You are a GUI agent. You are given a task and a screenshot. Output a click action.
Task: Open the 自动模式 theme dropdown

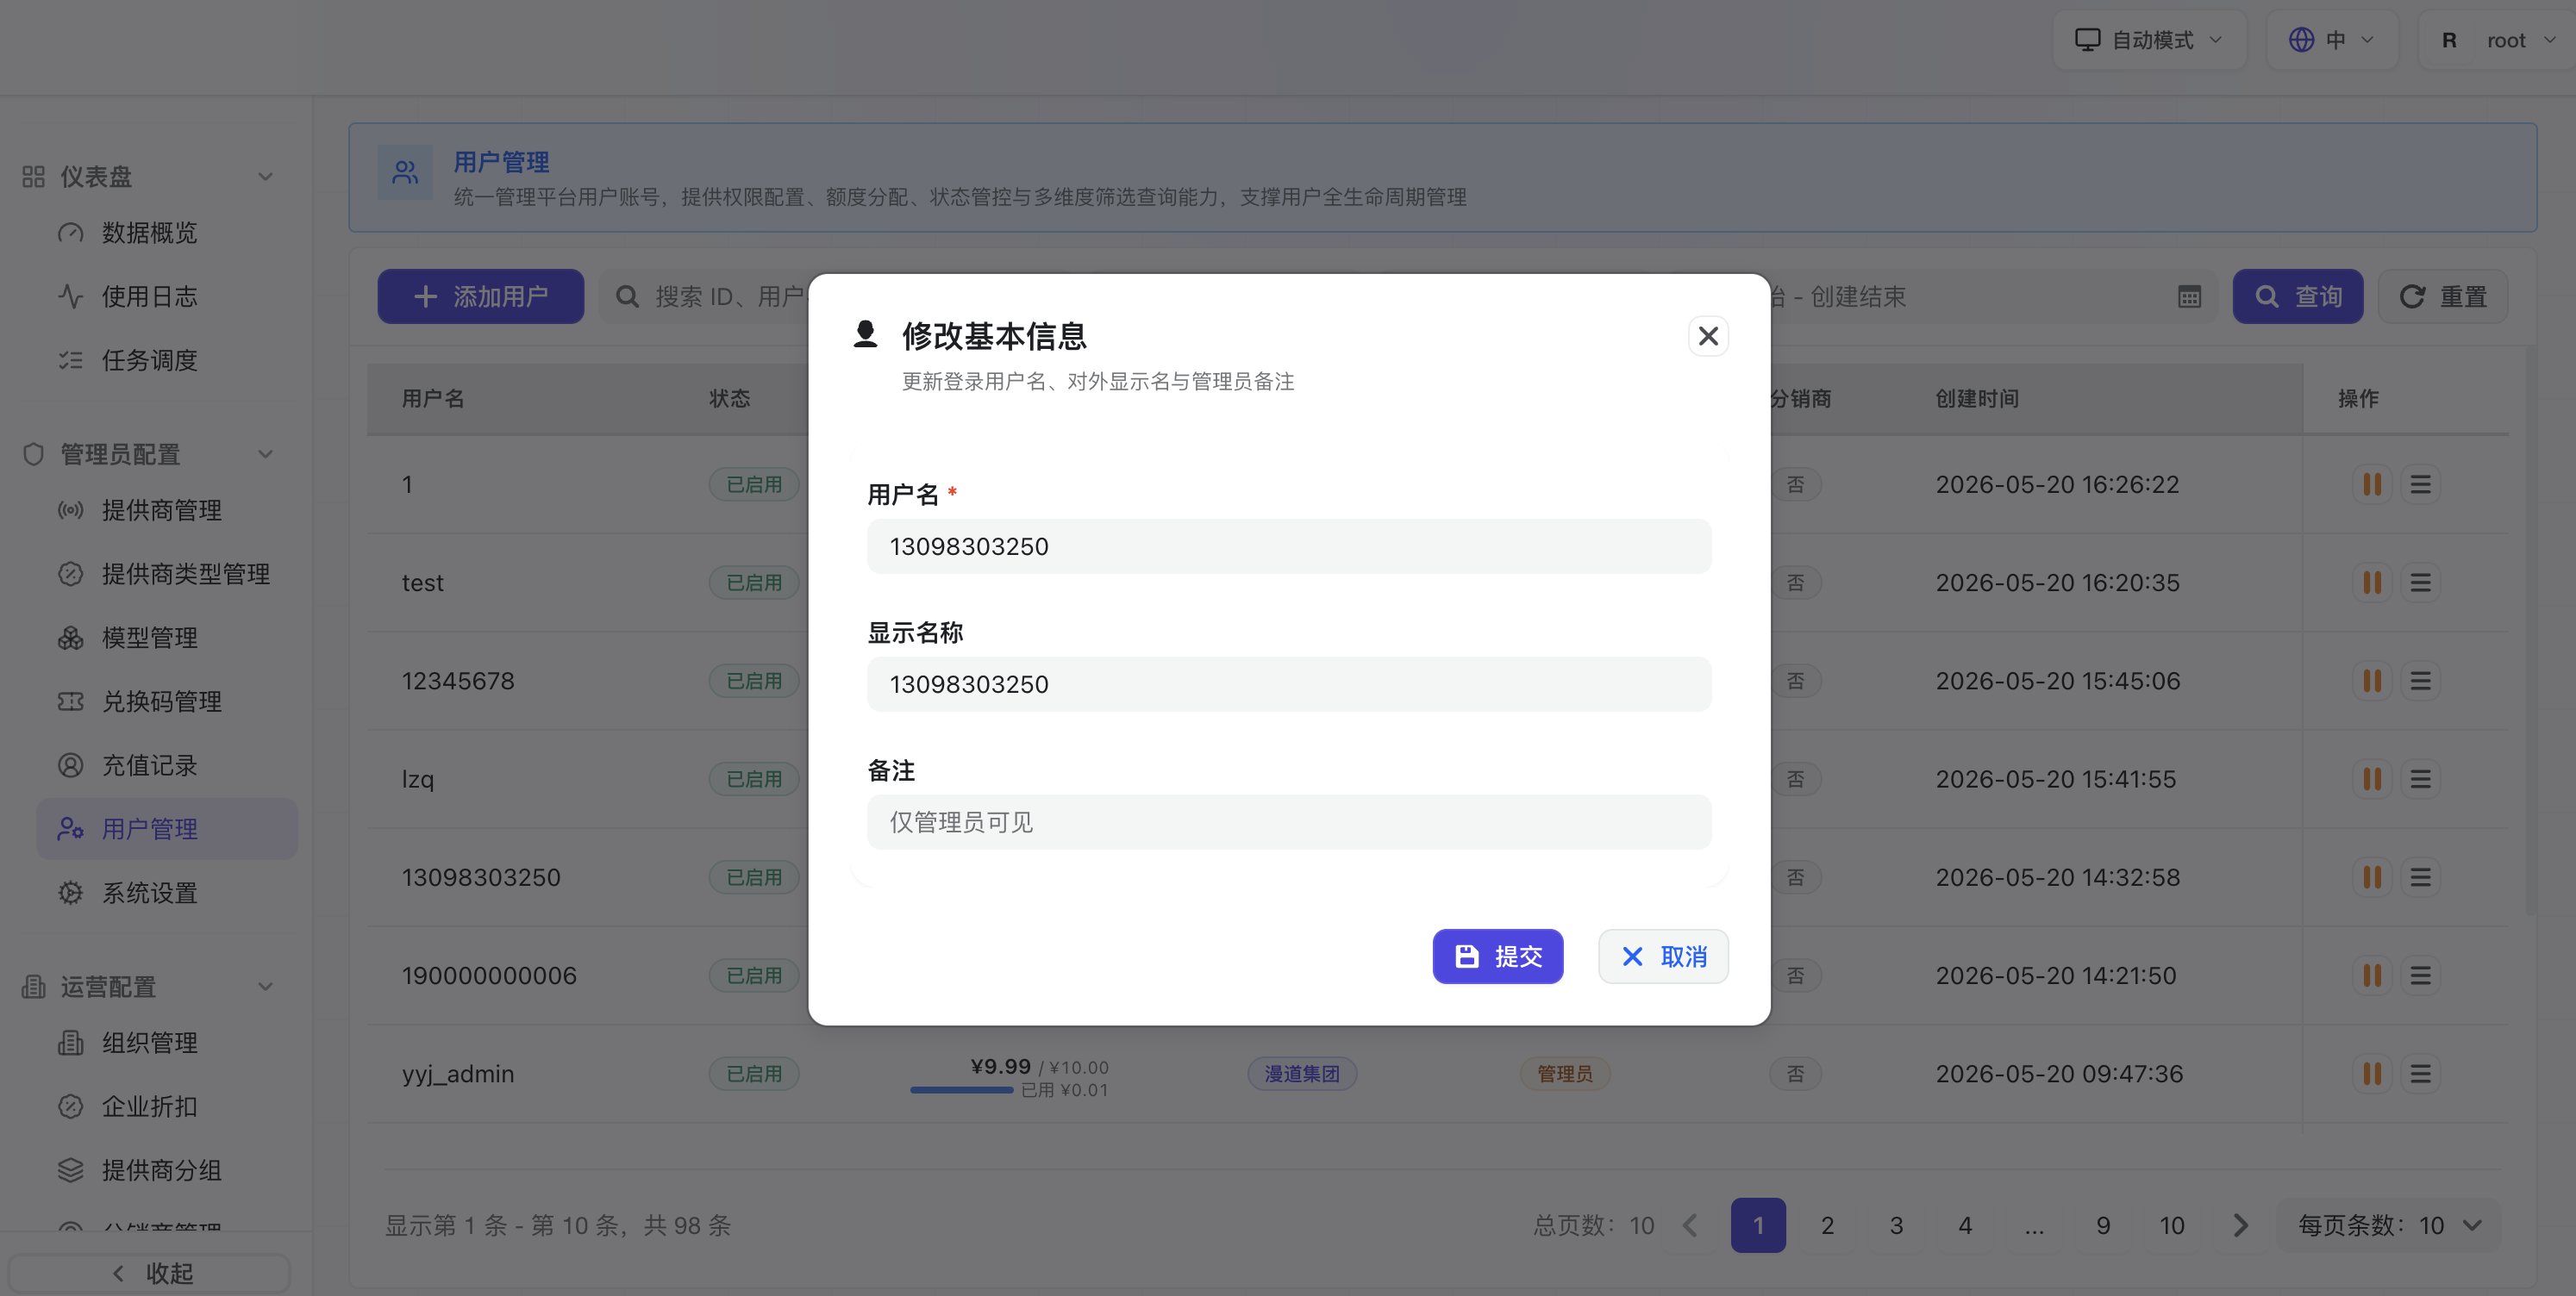click(2149, 40)
